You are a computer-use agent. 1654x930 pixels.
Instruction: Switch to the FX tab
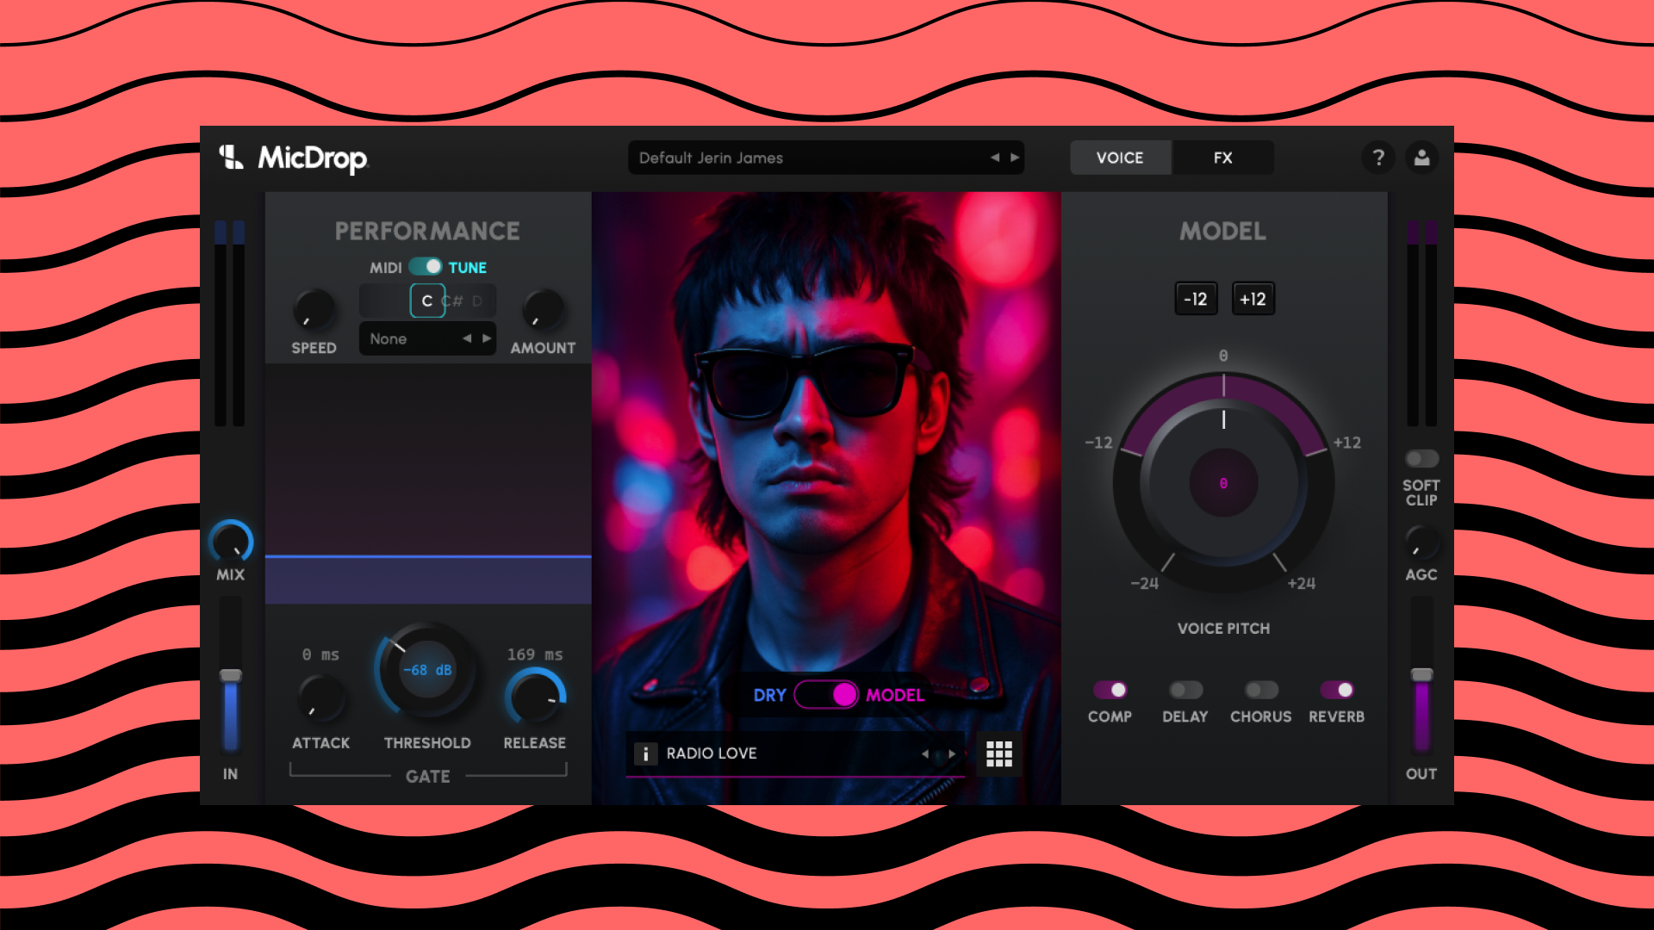[x=1222, y=158]
